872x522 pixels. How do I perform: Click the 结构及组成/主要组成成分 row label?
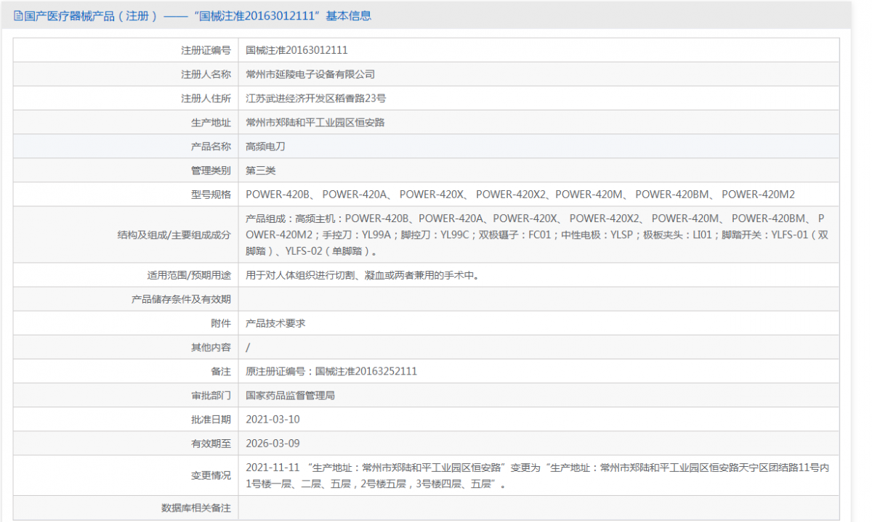tap(174, 235)
